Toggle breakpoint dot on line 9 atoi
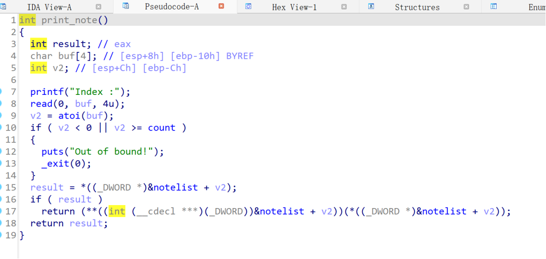546x259 pixels. tap(1, 116)
